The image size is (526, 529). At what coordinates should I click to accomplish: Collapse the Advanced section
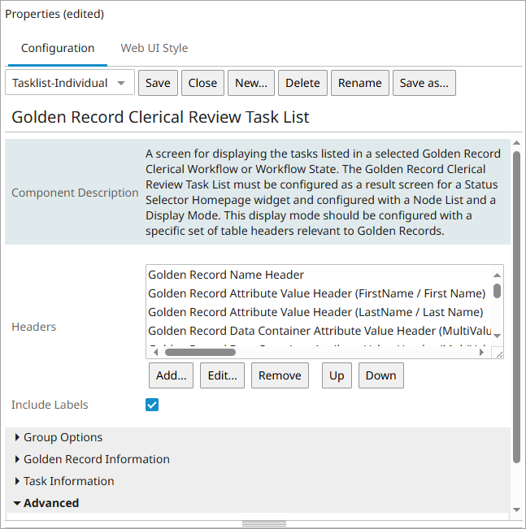coord(46,503)
